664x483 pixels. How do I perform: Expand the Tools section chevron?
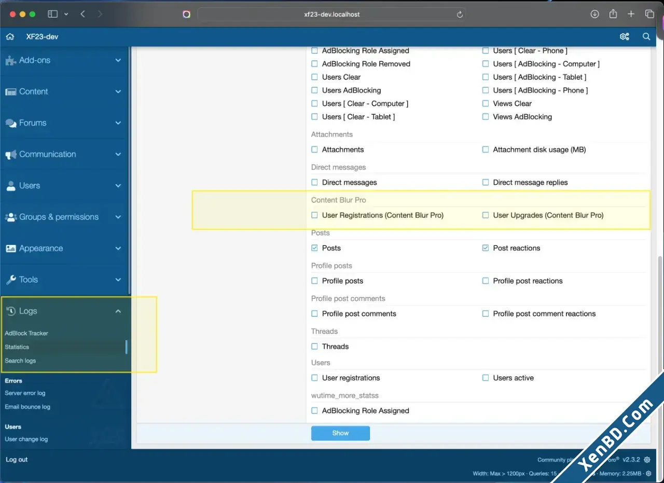118,280
